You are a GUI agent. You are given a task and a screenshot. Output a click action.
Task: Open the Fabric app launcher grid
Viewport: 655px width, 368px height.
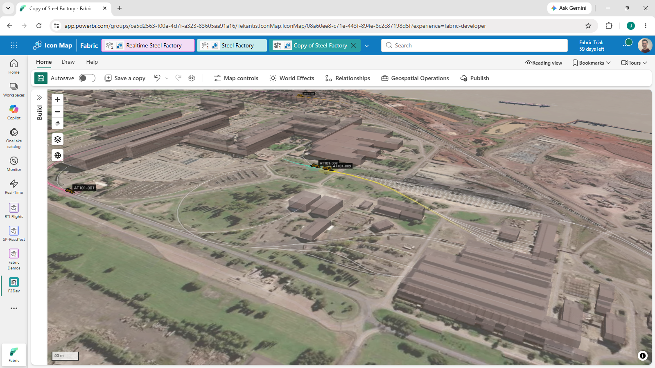click(x=14, y=45)
